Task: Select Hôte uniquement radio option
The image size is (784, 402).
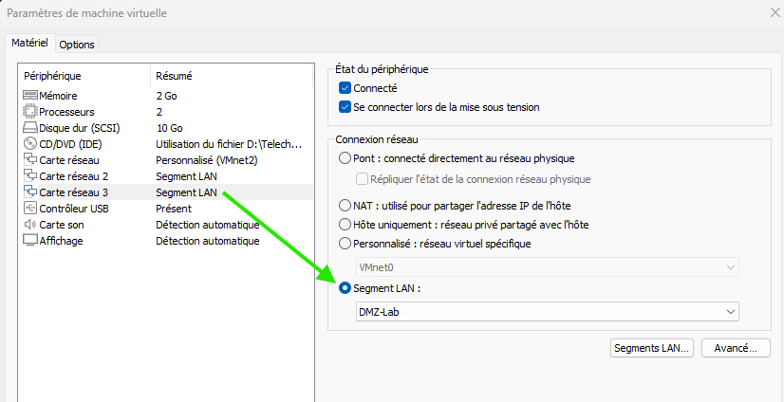Action: tap(345, 225)
